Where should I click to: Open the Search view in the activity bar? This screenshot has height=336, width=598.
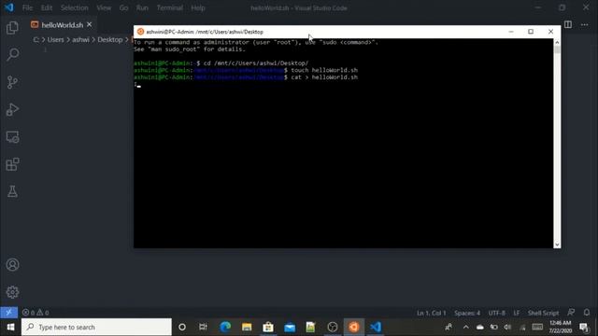pos(12,54)
